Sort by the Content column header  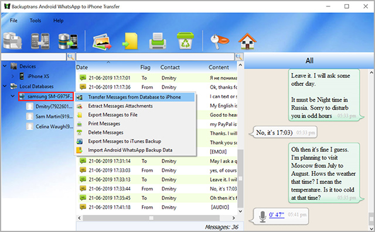[219, 67]
